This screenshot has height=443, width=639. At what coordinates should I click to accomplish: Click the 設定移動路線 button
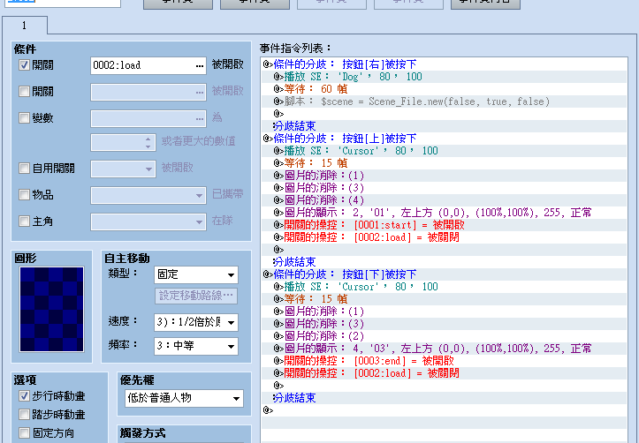pos(196,296)
